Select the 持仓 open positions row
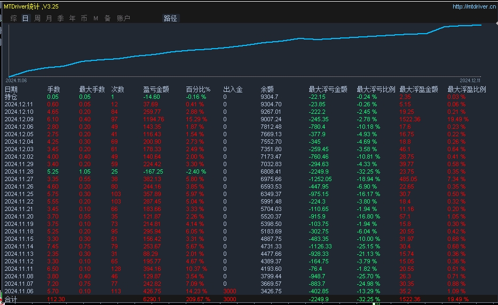This screenshot has height=305, width=498. [x=11, y=97]
